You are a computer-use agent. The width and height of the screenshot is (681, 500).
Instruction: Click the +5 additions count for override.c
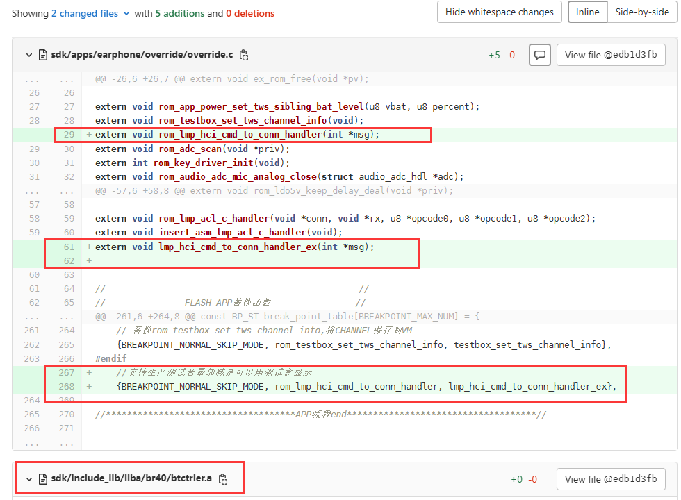coord(494,55)
